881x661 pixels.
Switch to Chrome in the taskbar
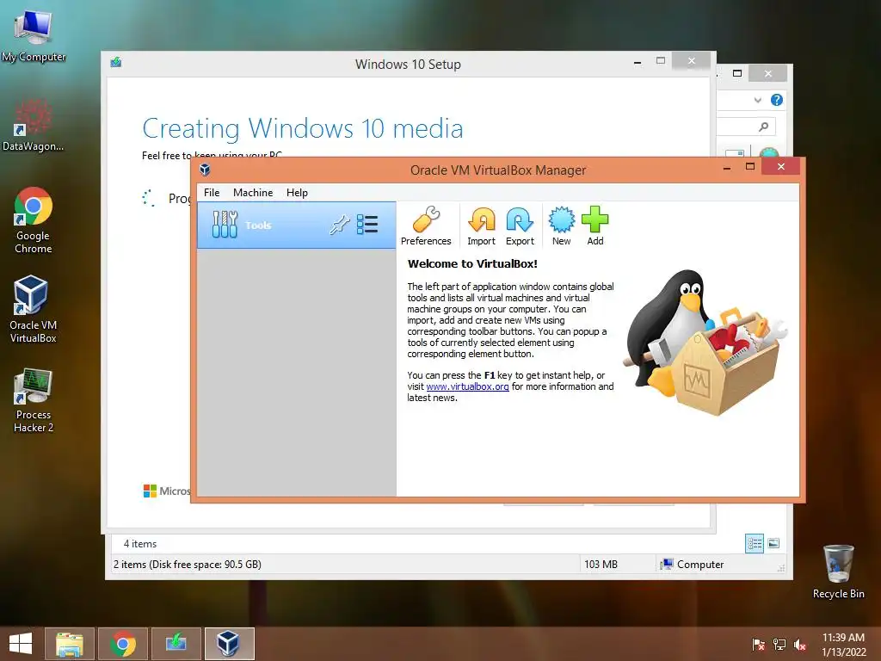point(123,644)
